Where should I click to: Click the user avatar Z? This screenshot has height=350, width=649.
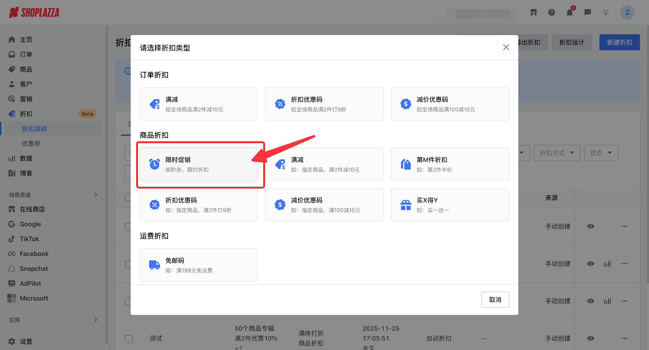(627, 13)
